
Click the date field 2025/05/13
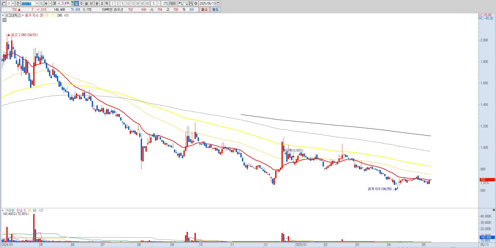tap(207, 3)
